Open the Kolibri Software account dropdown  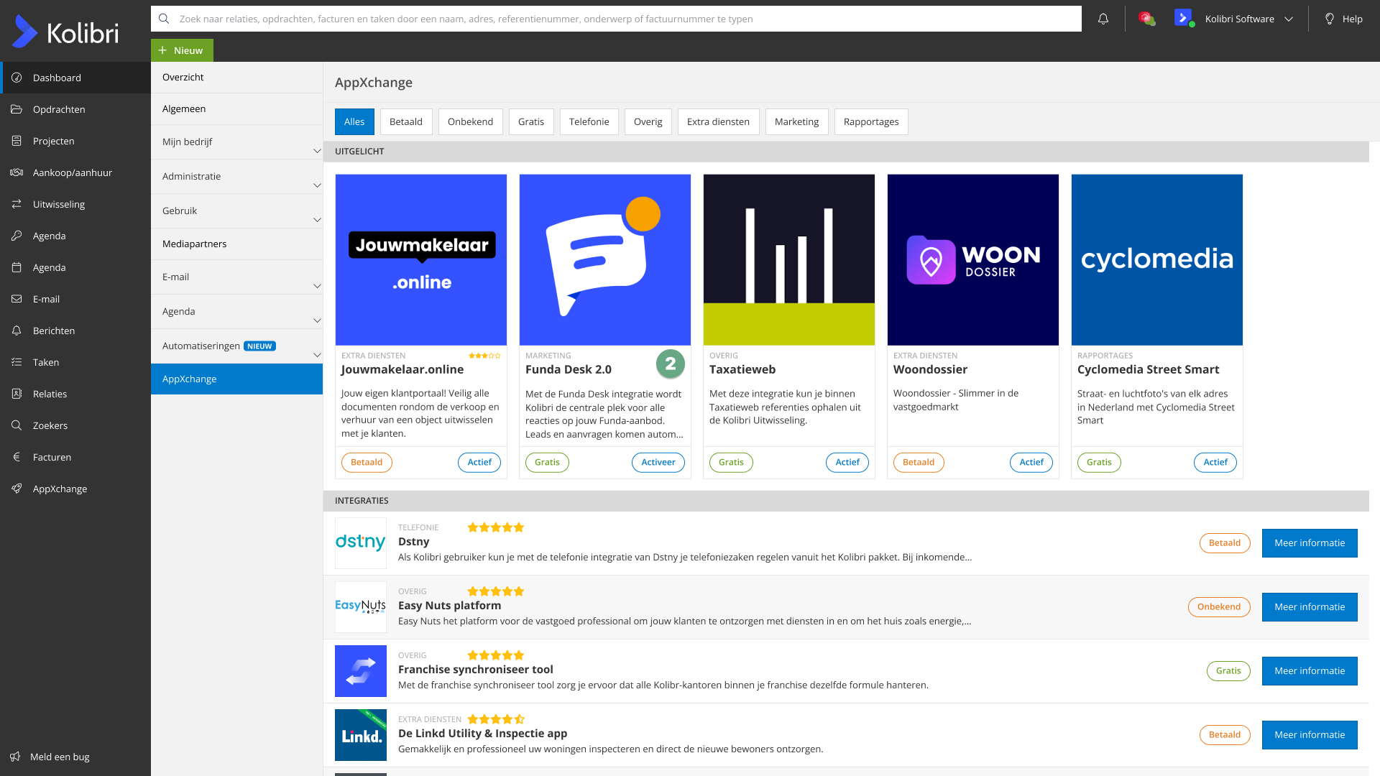[x=1248, y=19]
